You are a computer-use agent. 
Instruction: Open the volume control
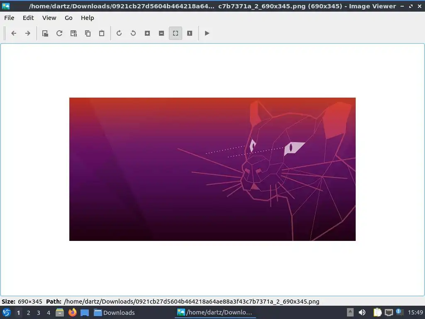click(362, 312)
